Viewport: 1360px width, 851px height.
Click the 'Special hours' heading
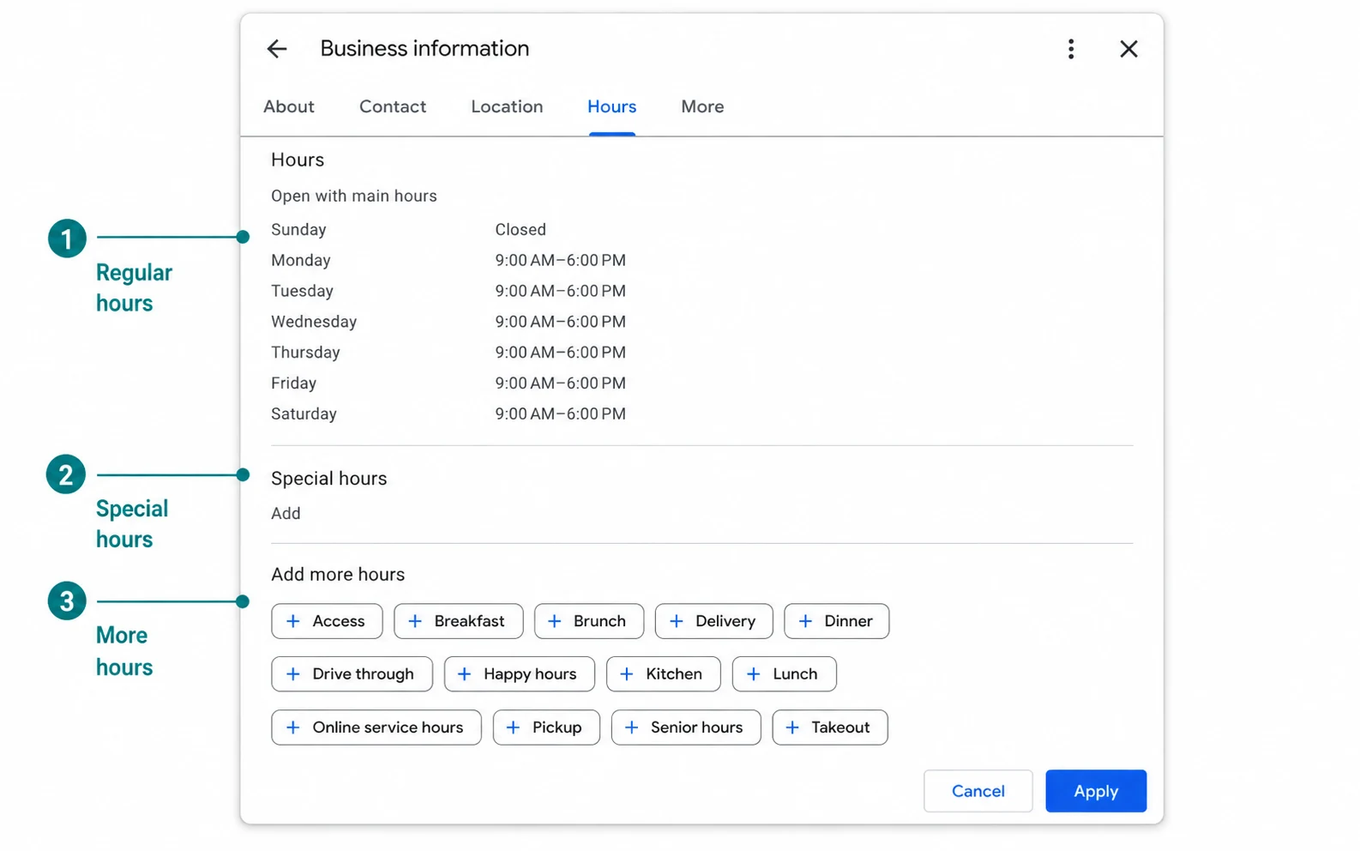pos(329,479)
